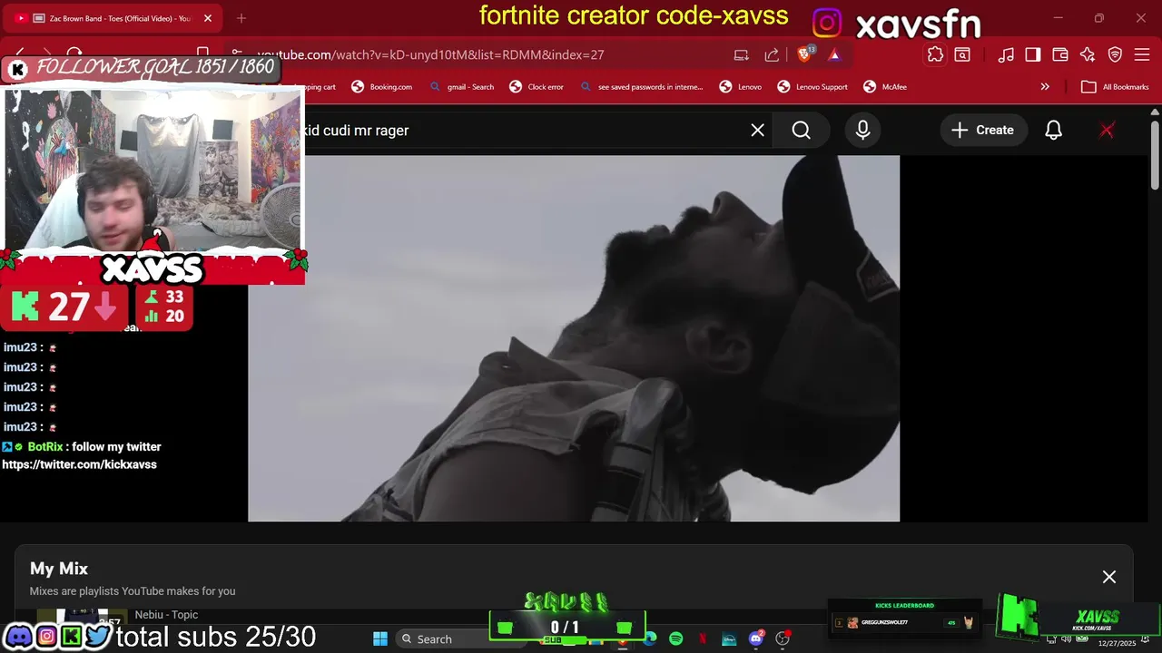1162x653 pixels.
Task: Clear the YouTube search box
Action: tap(758, 131)
